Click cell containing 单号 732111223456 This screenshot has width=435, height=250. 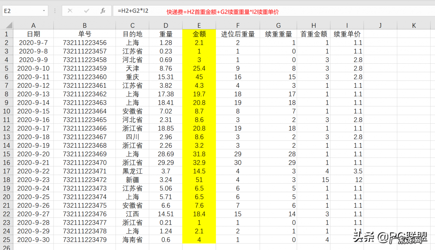84,43
